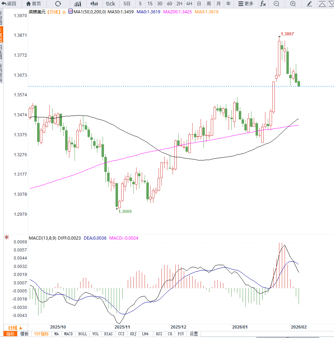Click the red sun icon beside MACD panel
The image size is (334, 338).
click(x=7, y=237)
